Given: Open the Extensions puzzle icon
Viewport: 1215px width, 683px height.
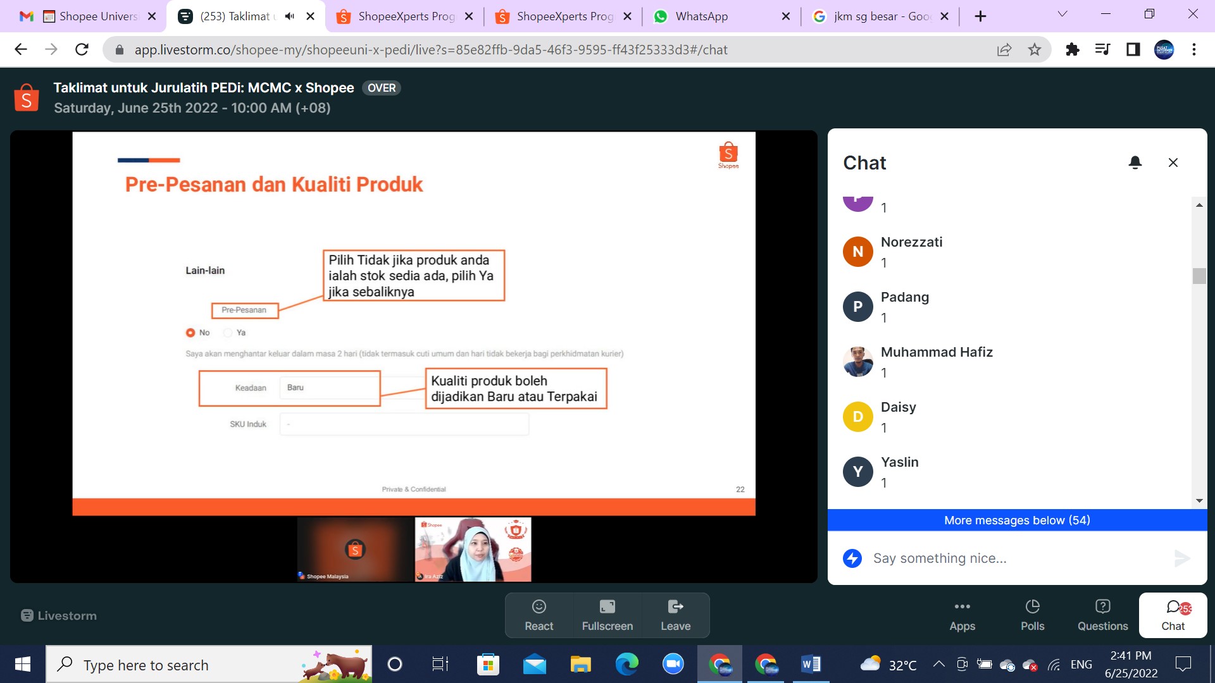Looking at the screenshot, I should coord(1072,49).
